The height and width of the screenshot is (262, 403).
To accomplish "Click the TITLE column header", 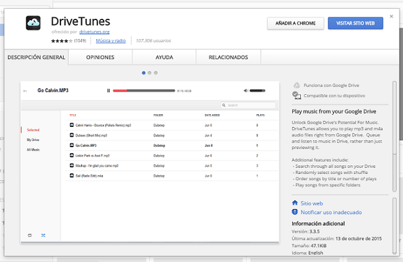I will coord(73,115).
